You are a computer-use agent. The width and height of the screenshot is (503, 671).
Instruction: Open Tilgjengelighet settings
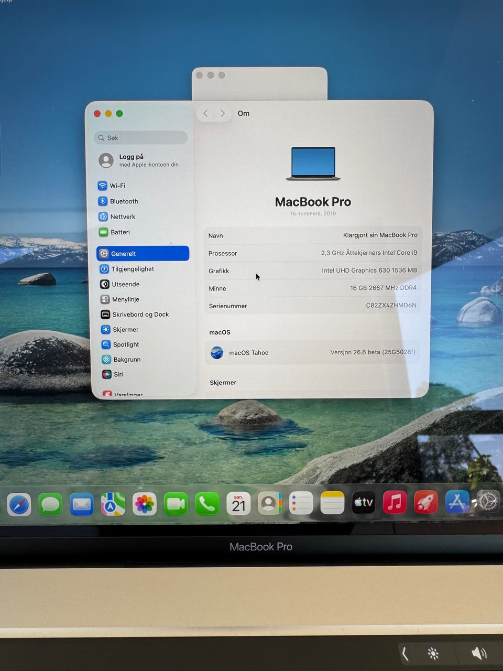[x=127, y=269]
